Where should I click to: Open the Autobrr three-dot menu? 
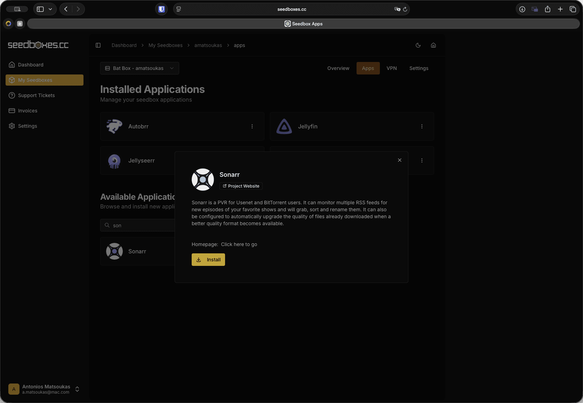coord(252,126)
